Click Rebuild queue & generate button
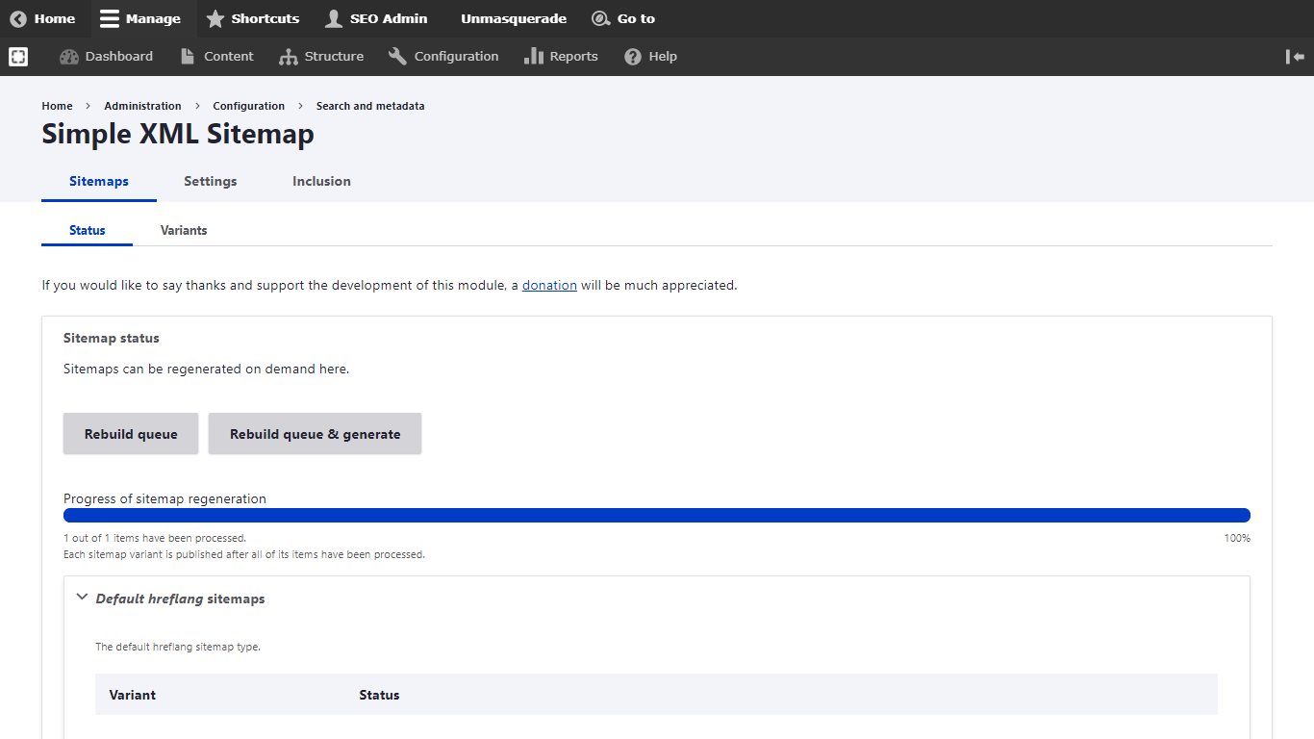Screen dimensions: 1314x739 315,434
